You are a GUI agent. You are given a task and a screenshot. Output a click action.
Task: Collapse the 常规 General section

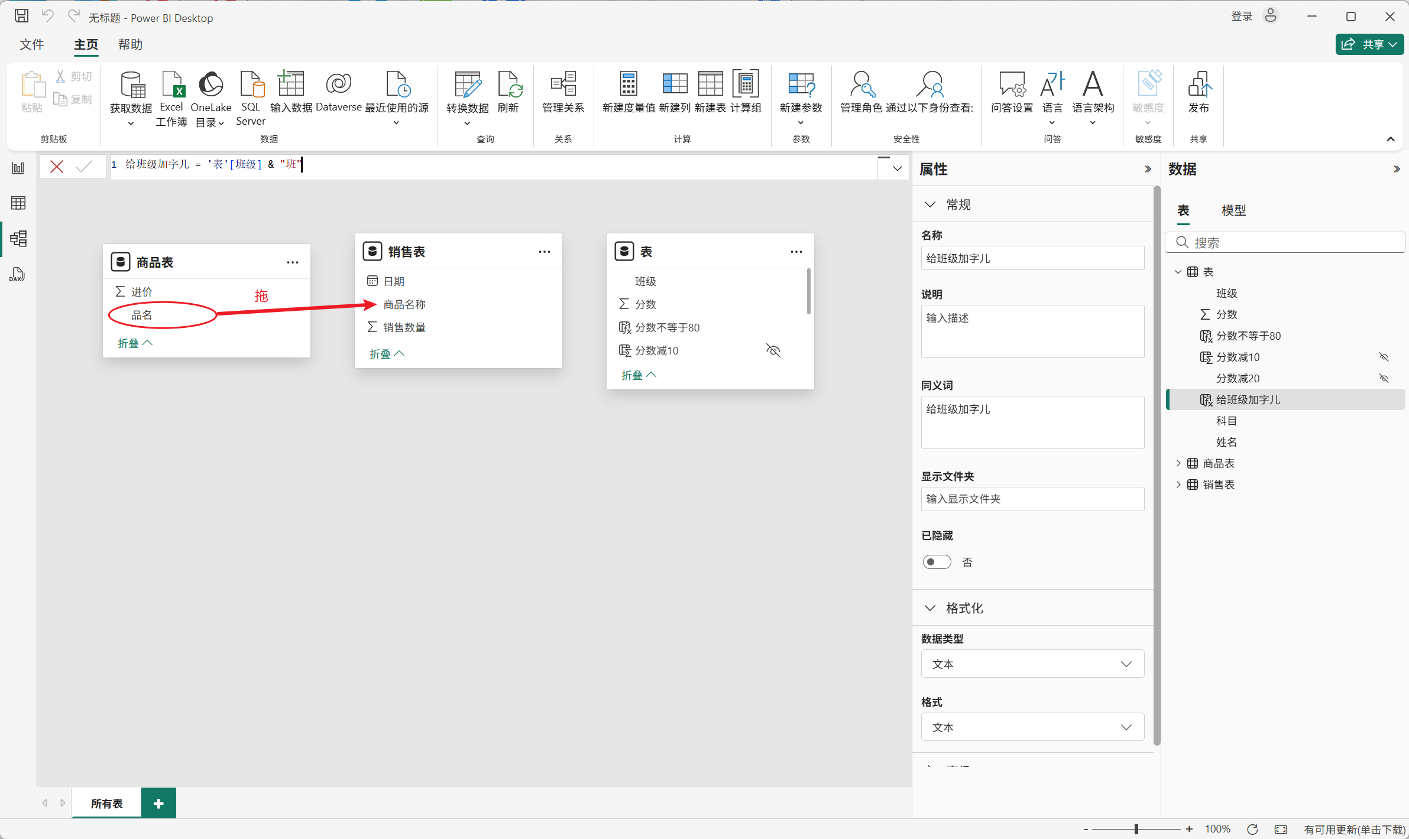click(930, 204)
